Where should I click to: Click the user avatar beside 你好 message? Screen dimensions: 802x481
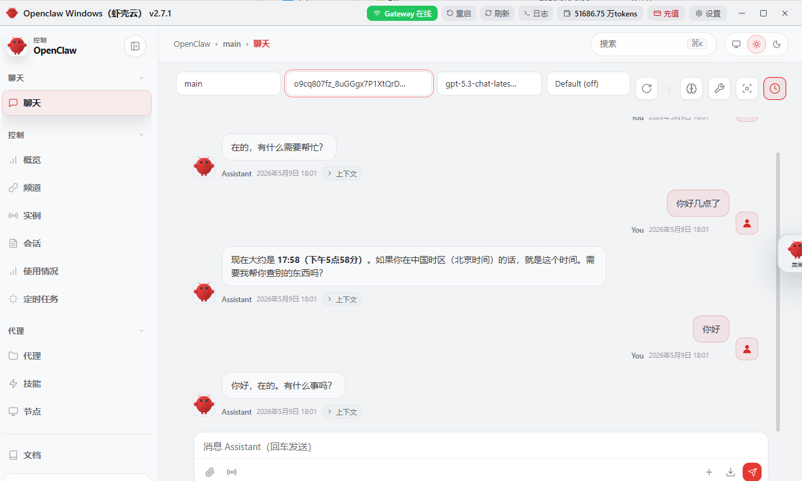tap(747, 349)
